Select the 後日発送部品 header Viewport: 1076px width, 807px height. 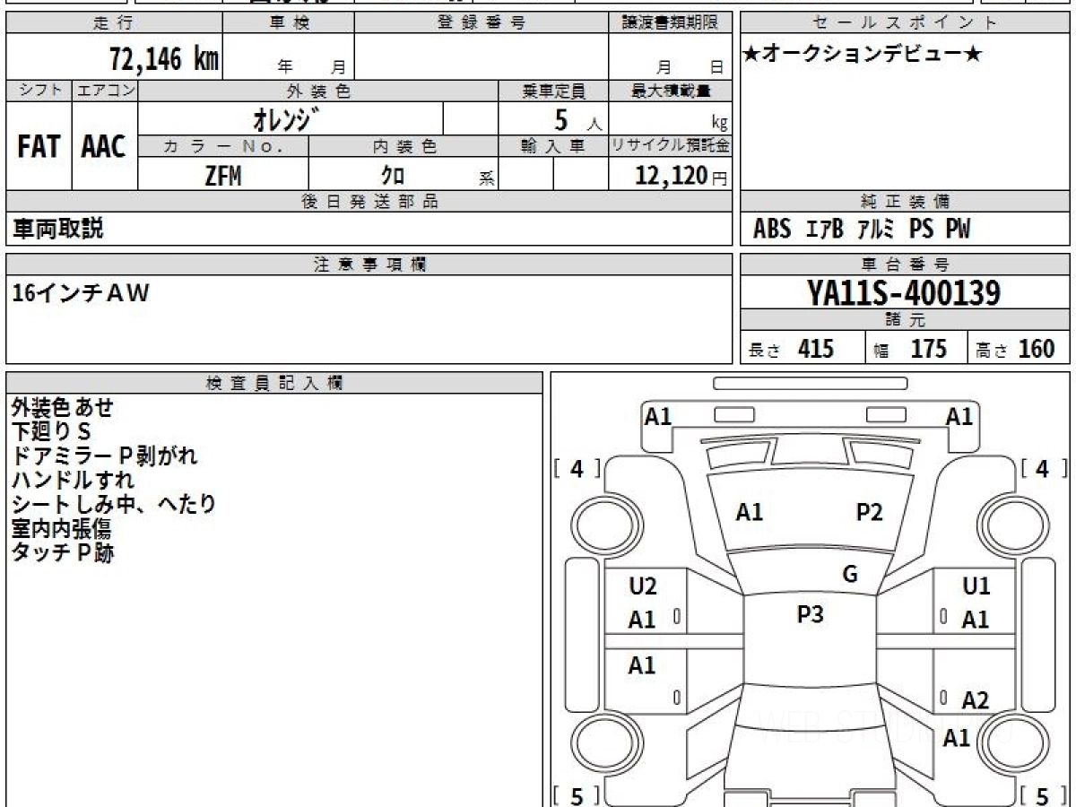click(x=369, y=202)
